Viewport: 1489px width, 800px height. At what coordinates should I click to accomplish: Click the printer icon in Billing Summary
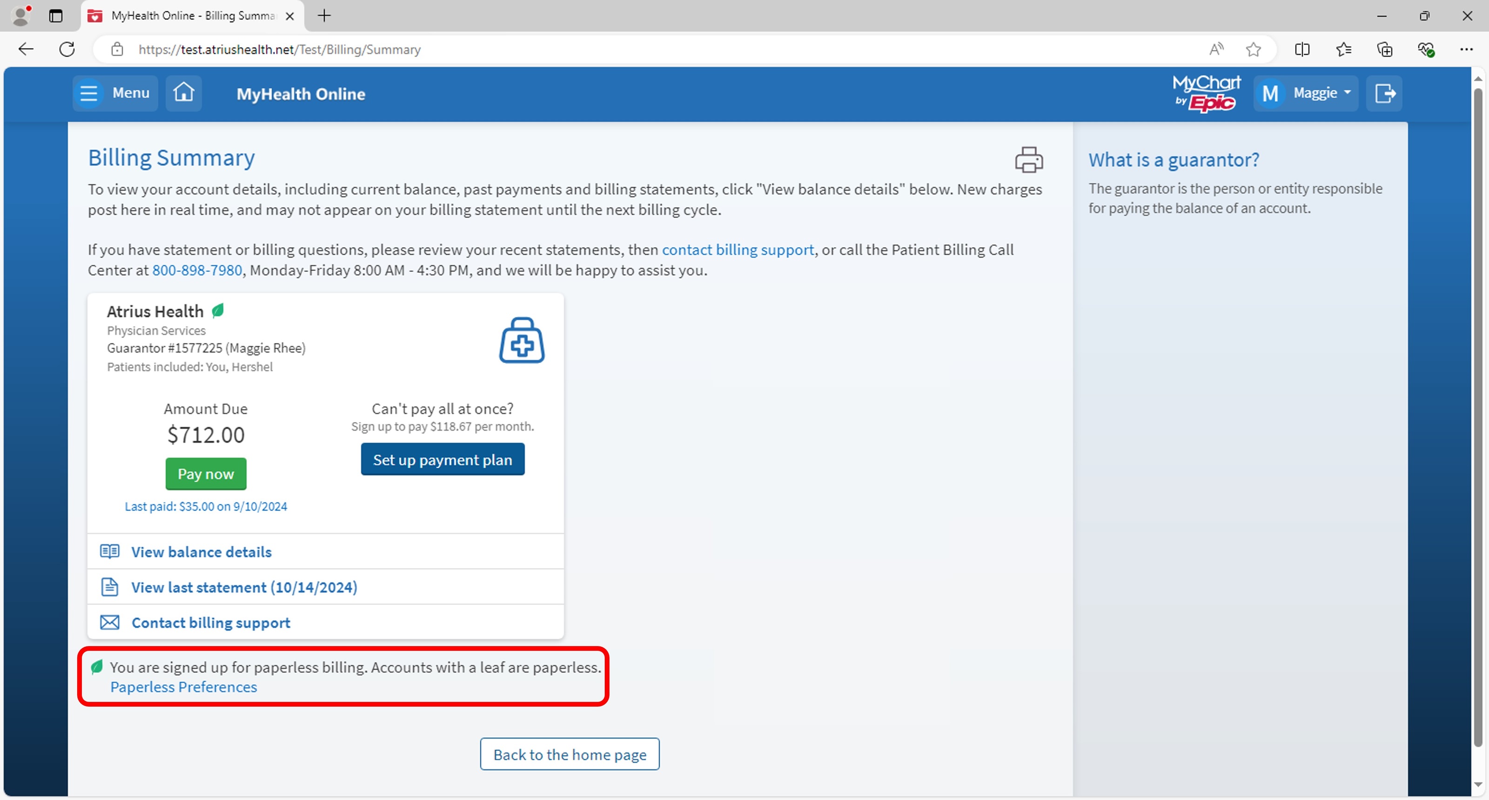point(1028,160)
